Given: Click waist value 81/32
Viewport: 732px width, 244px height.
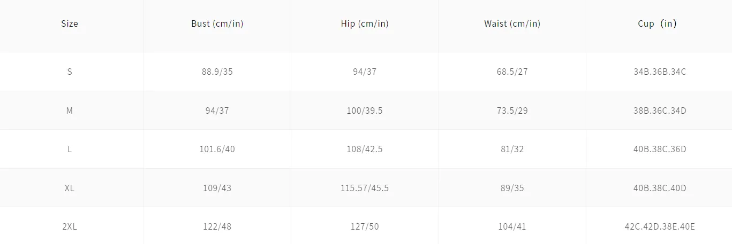Looking at the screenshot, I should coord(512,149).
